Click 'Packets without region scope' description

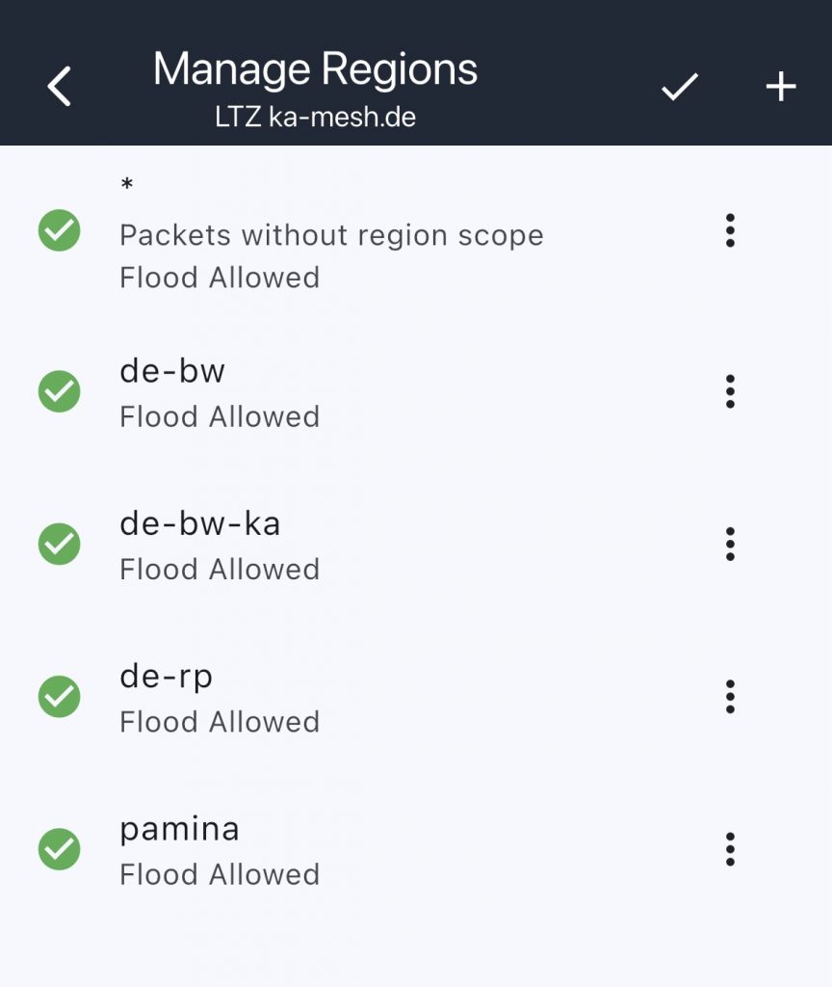[x=331, y=235]
